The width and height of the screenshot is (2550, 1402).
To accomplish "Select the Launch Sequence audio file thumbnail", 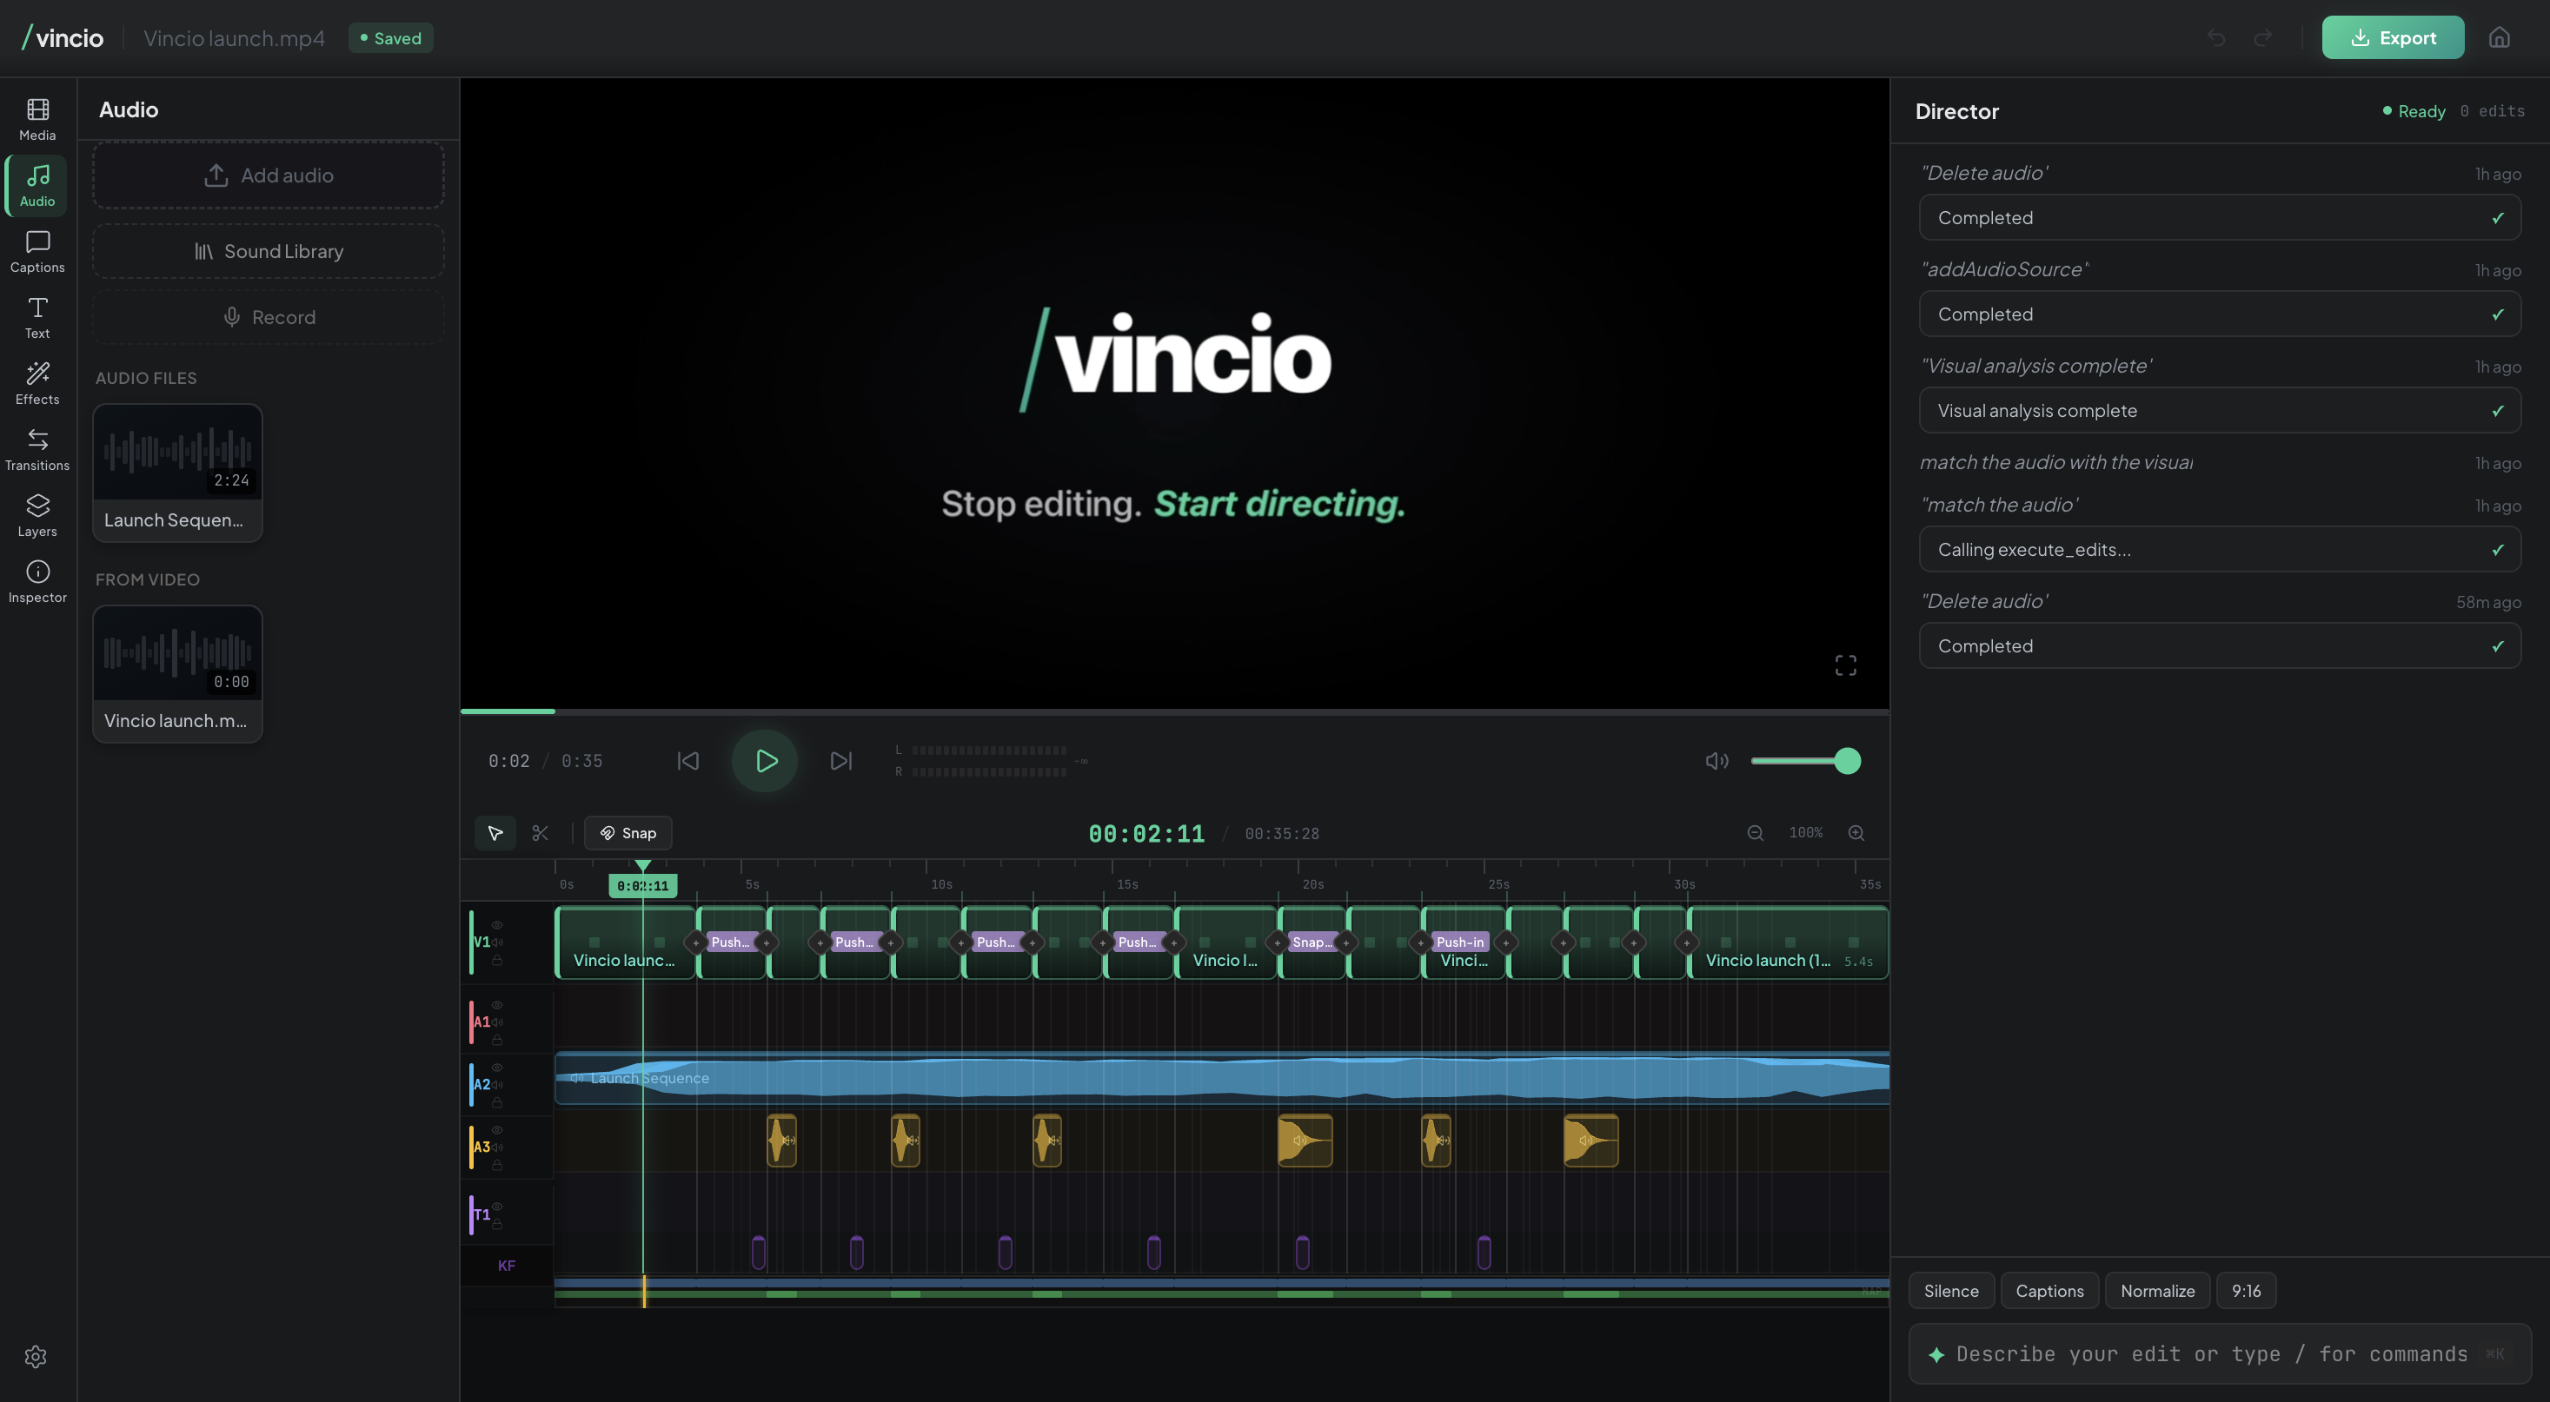I will (177, 472).
